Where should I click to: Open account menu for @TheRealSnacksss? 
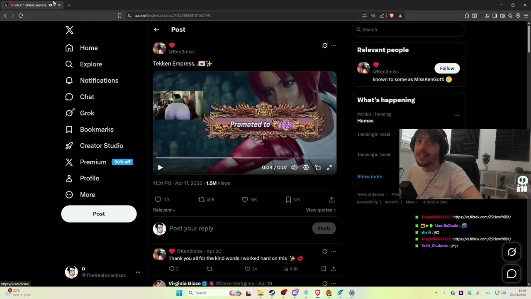[x=103, y=272]
